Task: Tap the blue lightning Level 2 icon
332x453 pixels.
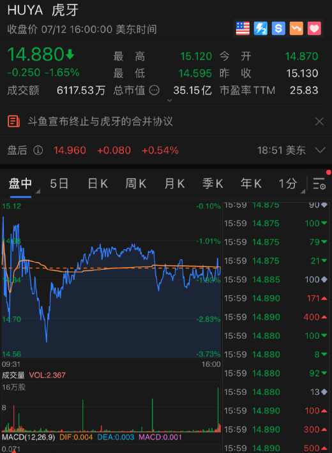Action: click(x=260, y=28)
